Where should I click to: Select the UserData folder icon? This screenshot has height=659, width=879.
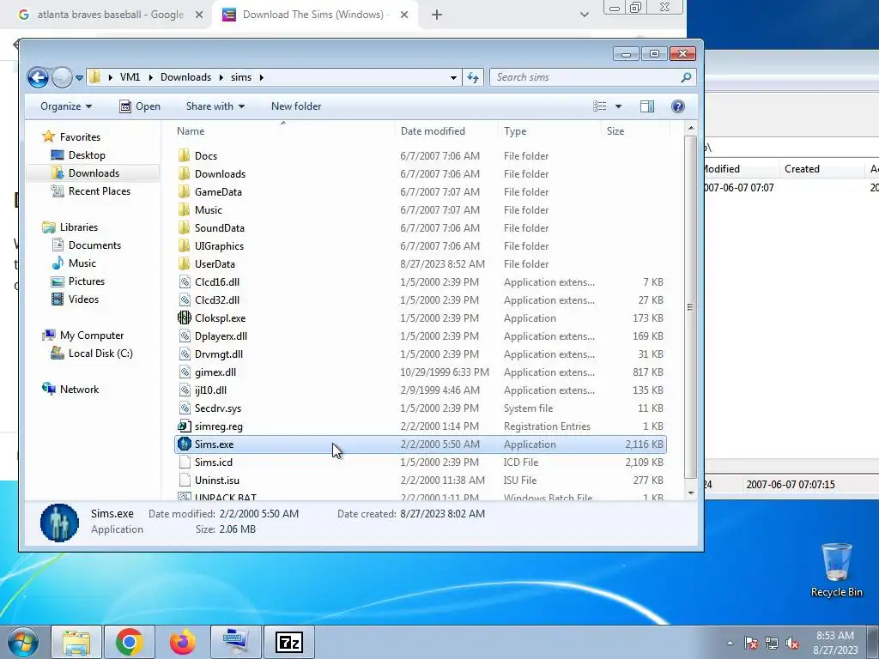(x=184, y=263)
